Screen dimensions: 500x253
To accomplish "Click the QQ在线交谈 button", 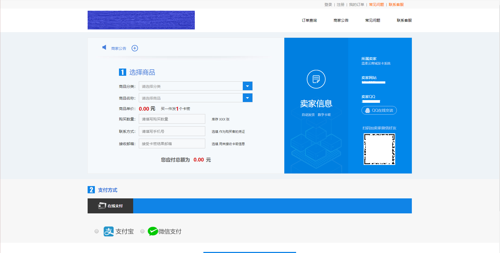I will point(379,110).
